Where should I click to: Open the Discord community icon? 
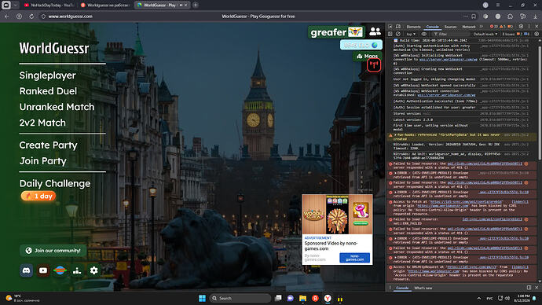[26, 270]
